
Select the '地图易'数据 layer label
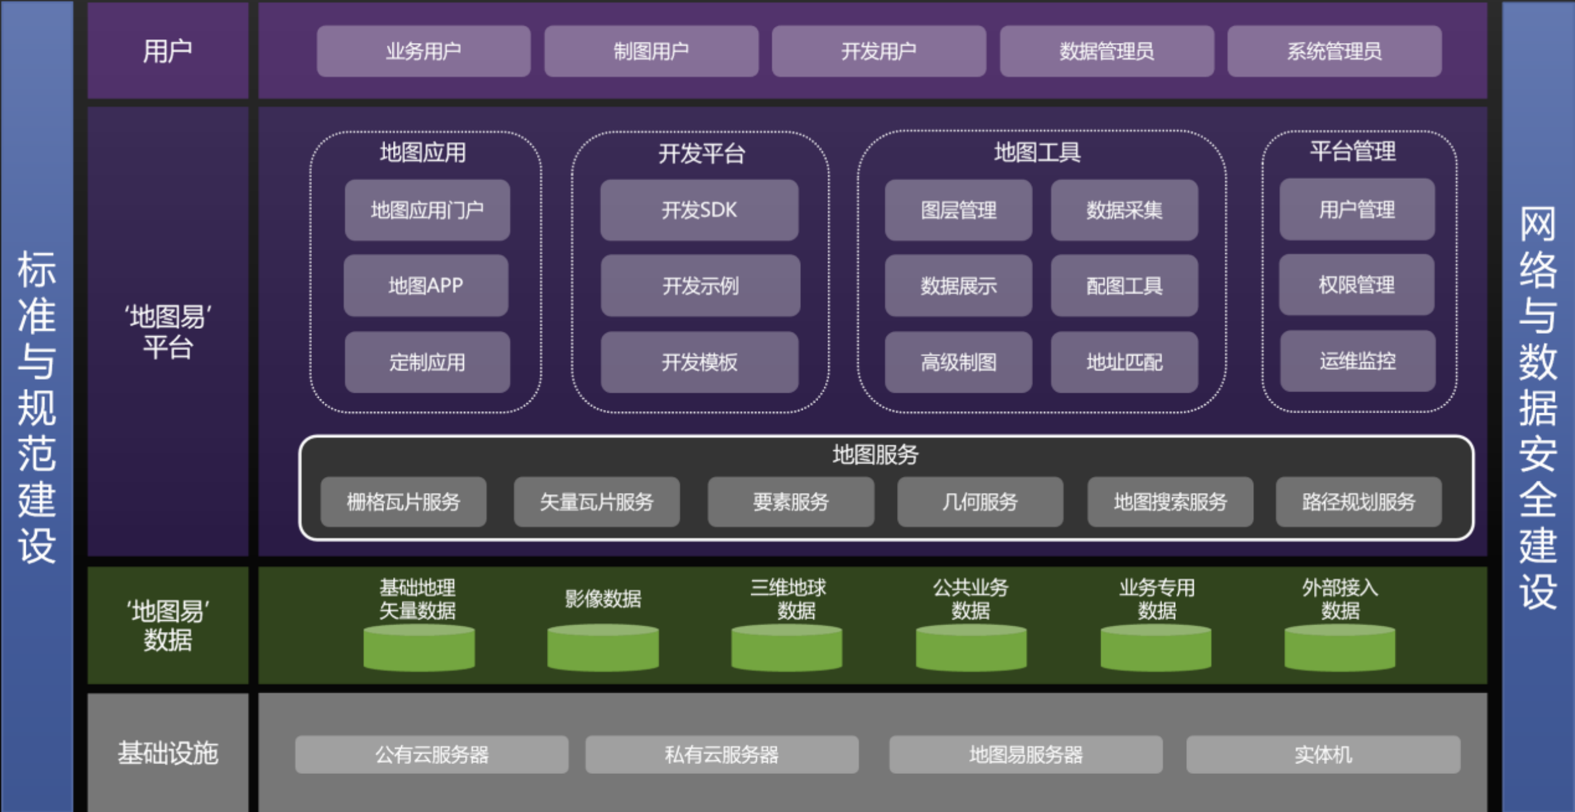[167, 626]
